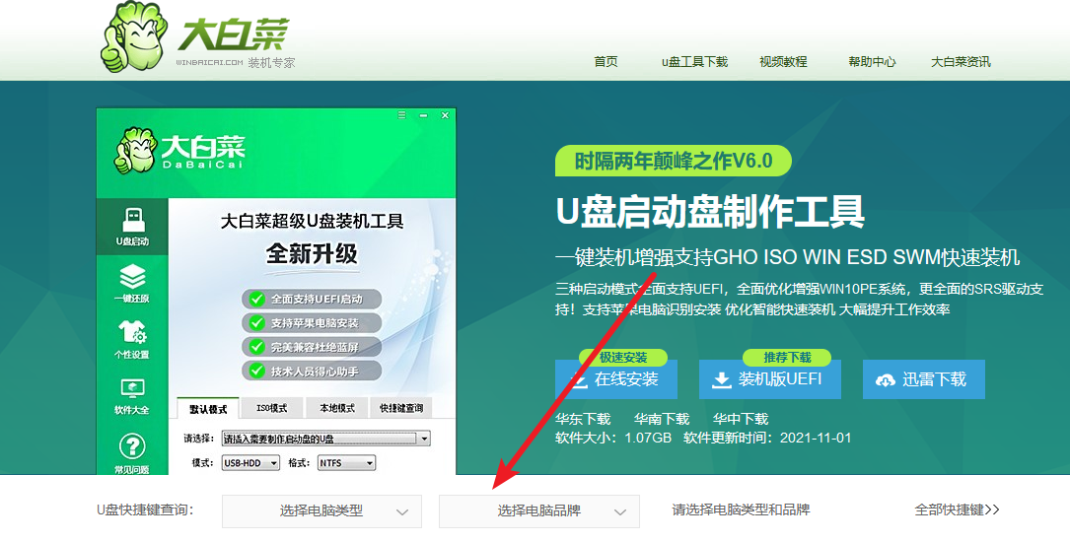Click the 时隔两年巅峰之作V6.0 banner label
This screenshot has height=543, width=1070.
tap(673, 161)
